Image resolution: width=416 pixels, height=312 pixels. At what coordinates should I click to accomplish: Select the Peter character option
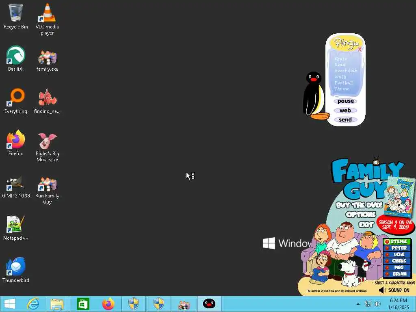397,248
